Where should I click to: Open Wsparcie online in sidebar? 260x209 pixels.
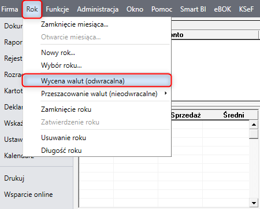coord(28,195)
